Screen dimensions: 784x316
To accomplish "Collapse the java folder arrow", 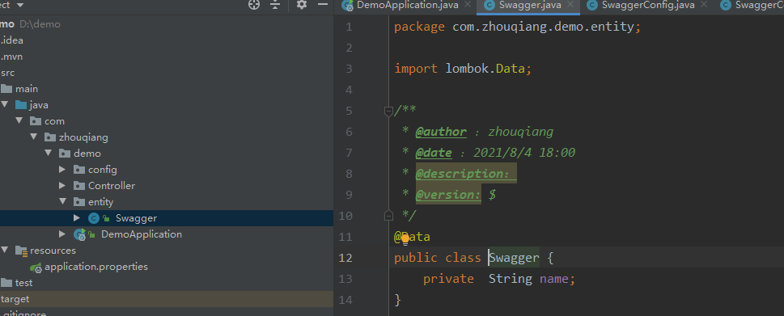I will (x=5, y=105).
